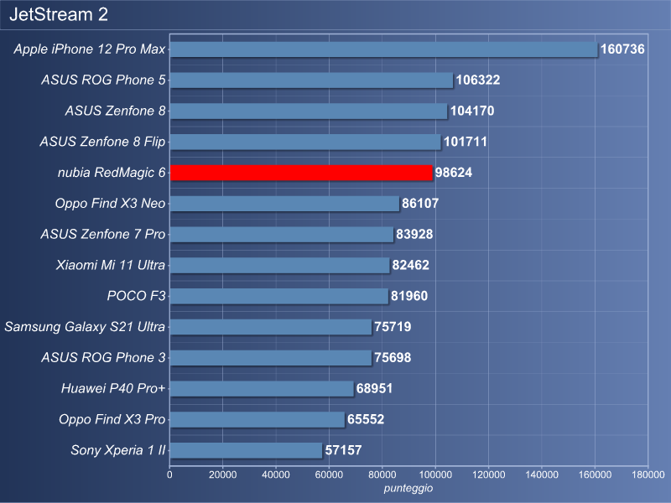Click the Apple iPhone 12 Pro Max bar
The height and width of the screenshot is (503, 671).
(384, 49)
